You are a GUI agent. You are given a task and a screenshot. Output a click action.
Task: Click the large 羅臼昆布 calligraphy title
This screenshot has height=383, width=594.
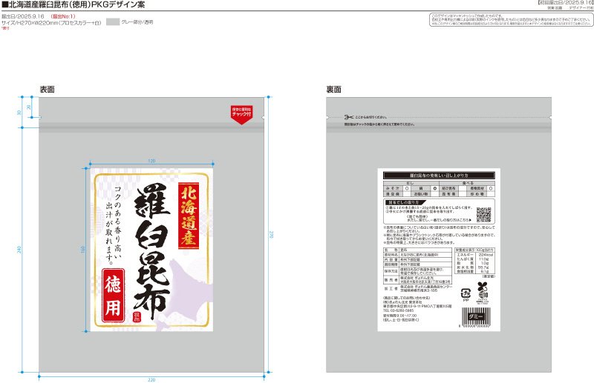pyautogui.click(x=152, y=251)
